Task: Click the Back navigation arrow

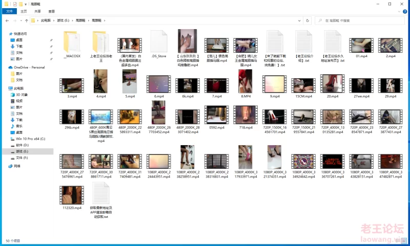Action: 7,20
